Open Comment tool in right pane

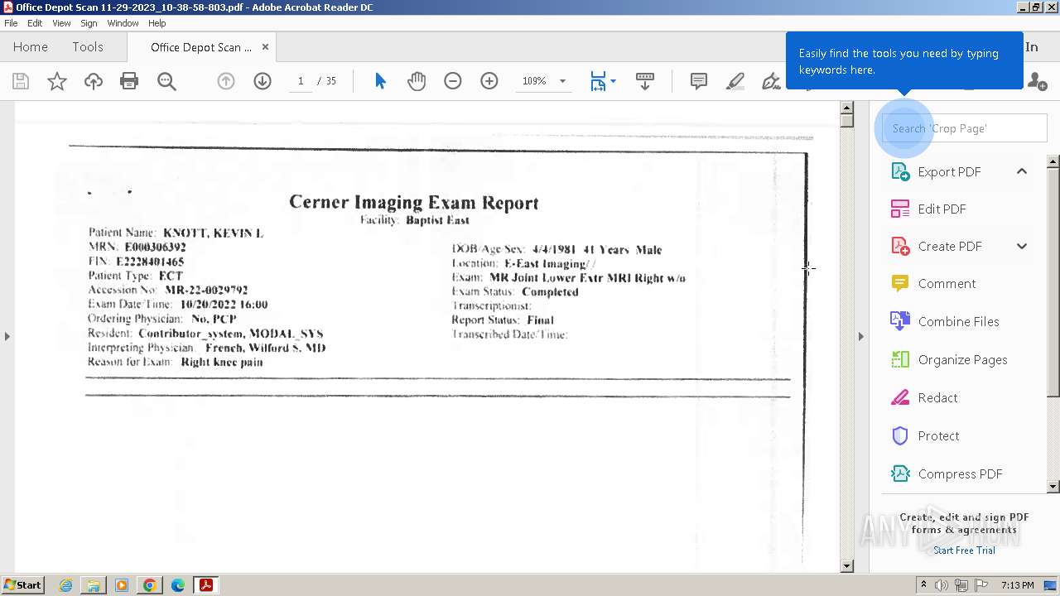pyautogui.click(x=947, y=283)
